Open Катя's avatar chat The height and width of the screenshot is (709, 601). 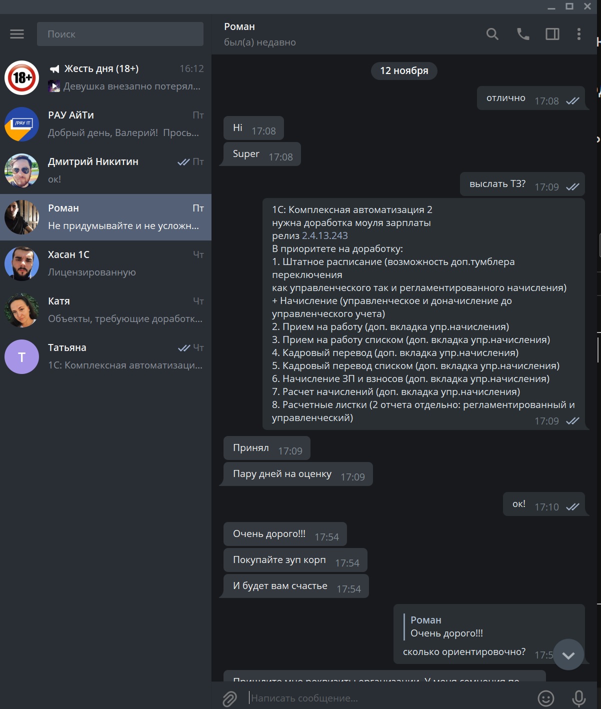(x=21, y=310)
